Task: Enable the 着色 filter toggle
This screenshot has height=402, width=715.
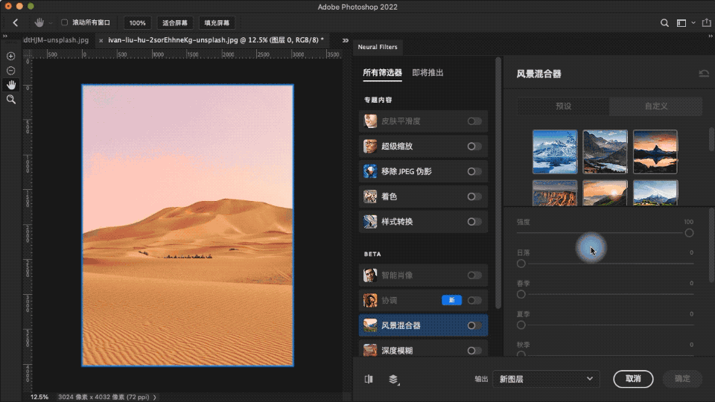Action: pos(474,197)
